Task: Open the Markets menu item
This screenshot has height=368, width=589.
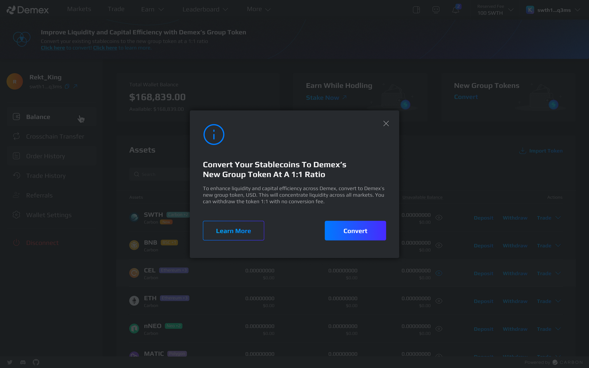Action: [x=79, y=9]
